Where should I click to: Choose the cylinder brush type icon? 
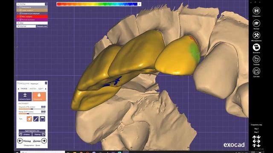[x=43, y=119]
